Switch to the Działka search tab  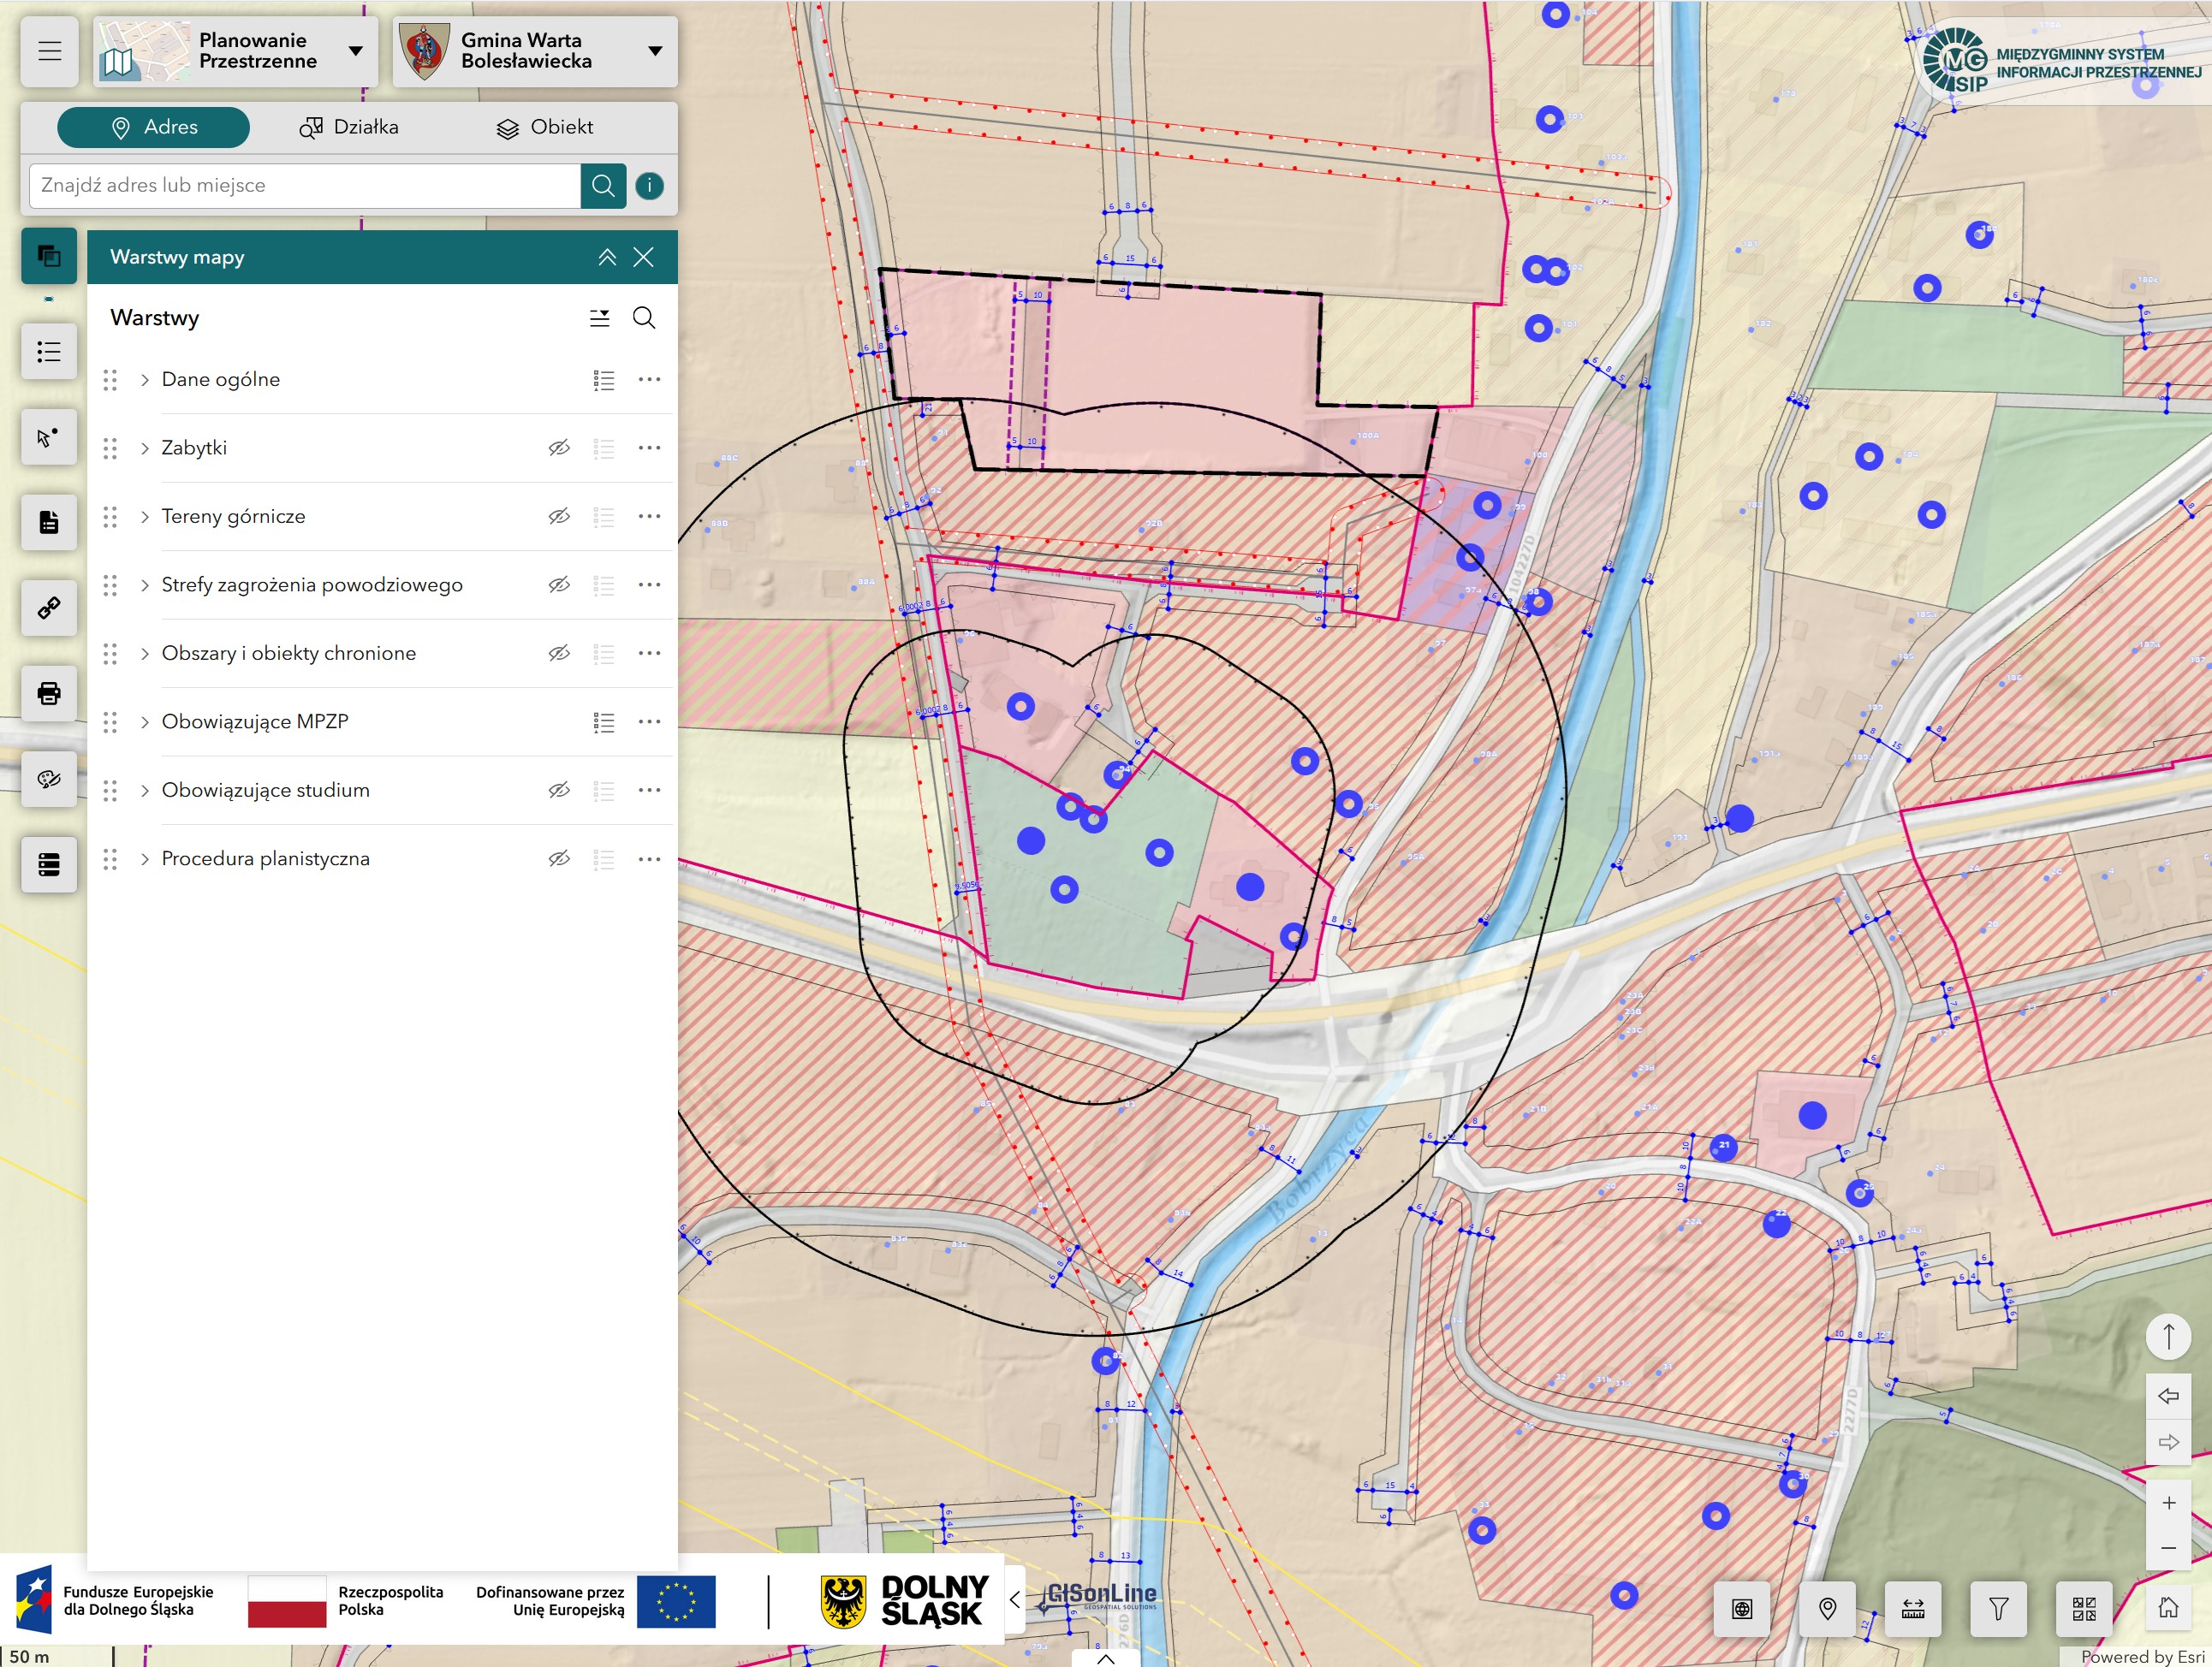349,127
